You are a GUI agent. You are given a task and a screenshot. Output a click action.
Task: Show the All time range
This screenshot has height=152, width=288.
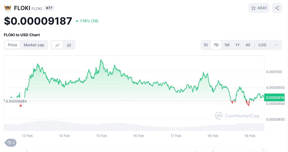(x=248, y=45)
